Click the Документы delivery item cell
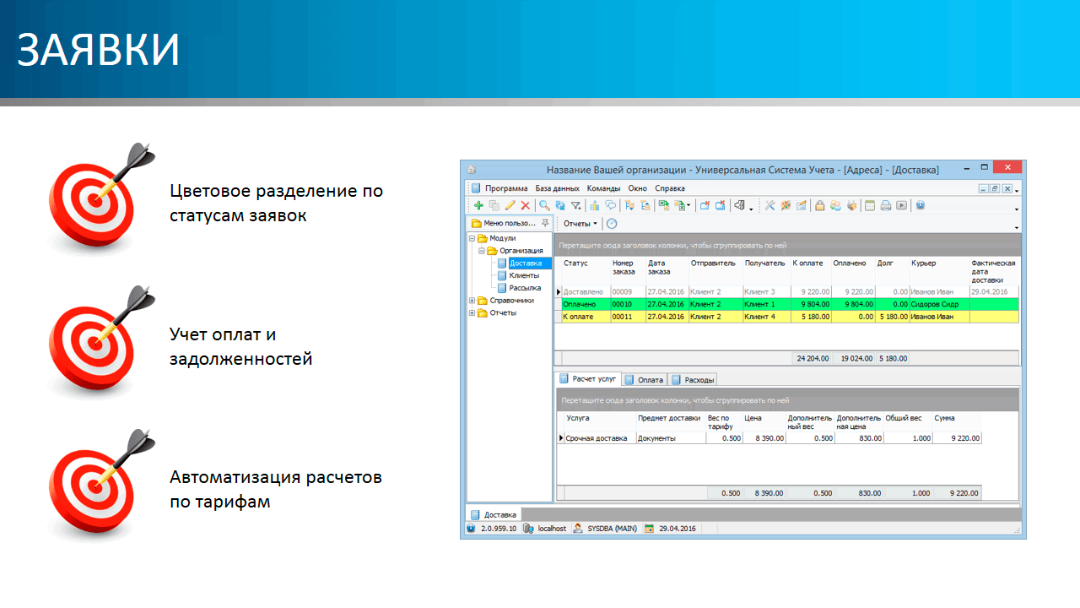This screenshot has height=608, width=1080. [x=670, y=438]
